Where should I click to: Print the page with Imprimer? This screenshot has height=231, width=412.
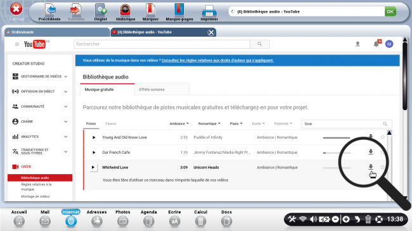click(x=209, y=12)
